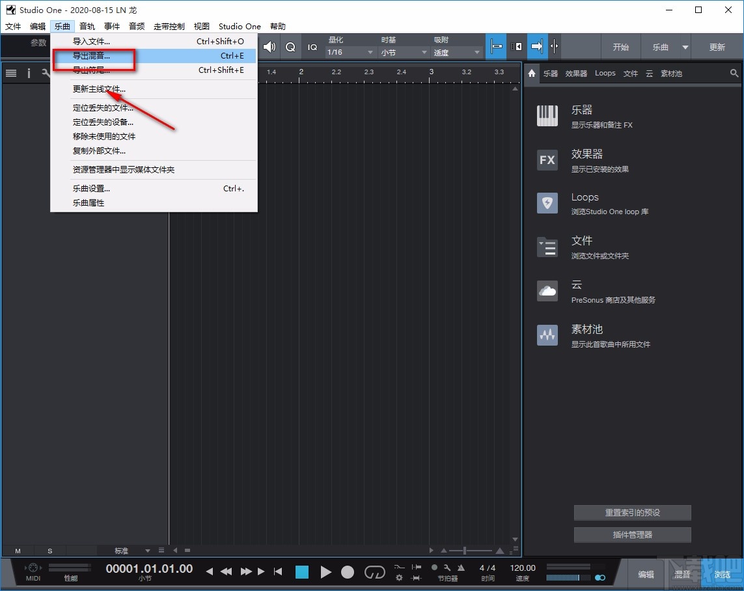Open the 素材池 browser tab
Screen dimensions: 744x591
pos(671,74)
